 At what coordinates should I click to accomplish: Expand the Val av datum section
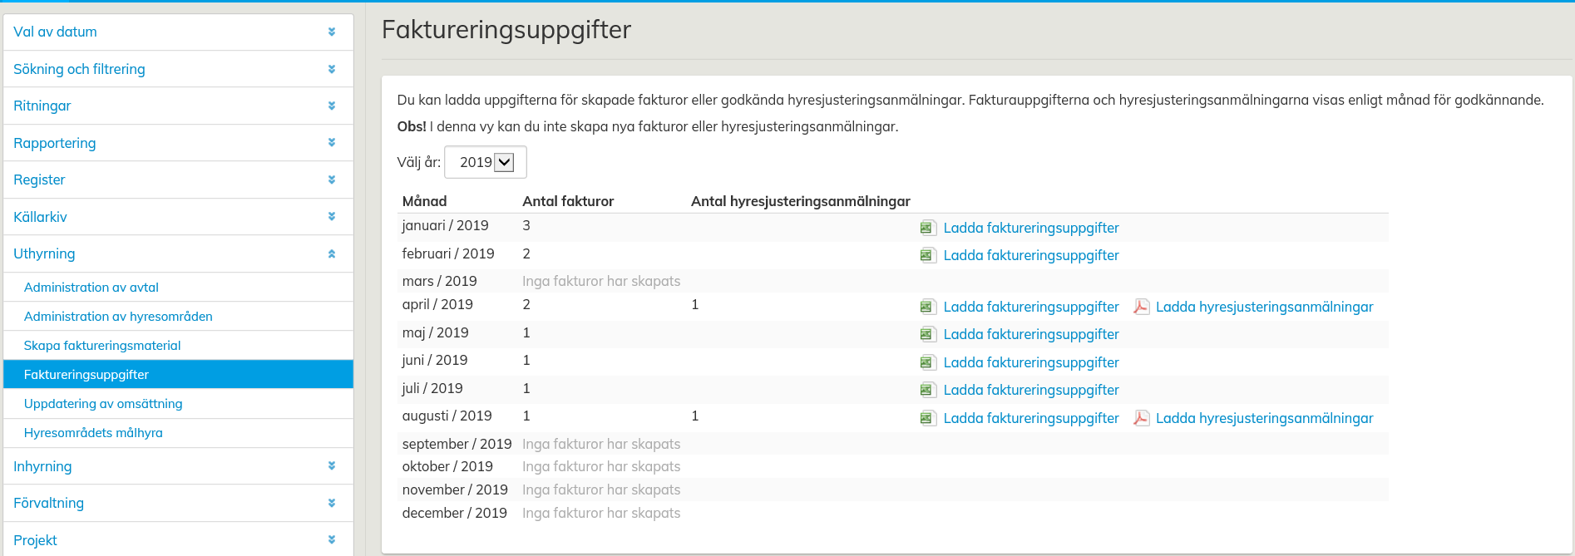tap(177, 32)
